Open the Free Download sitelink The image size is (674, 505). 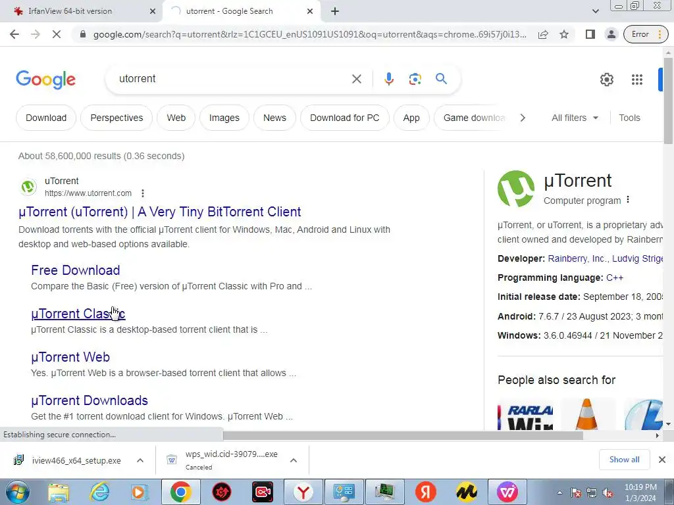75,270
